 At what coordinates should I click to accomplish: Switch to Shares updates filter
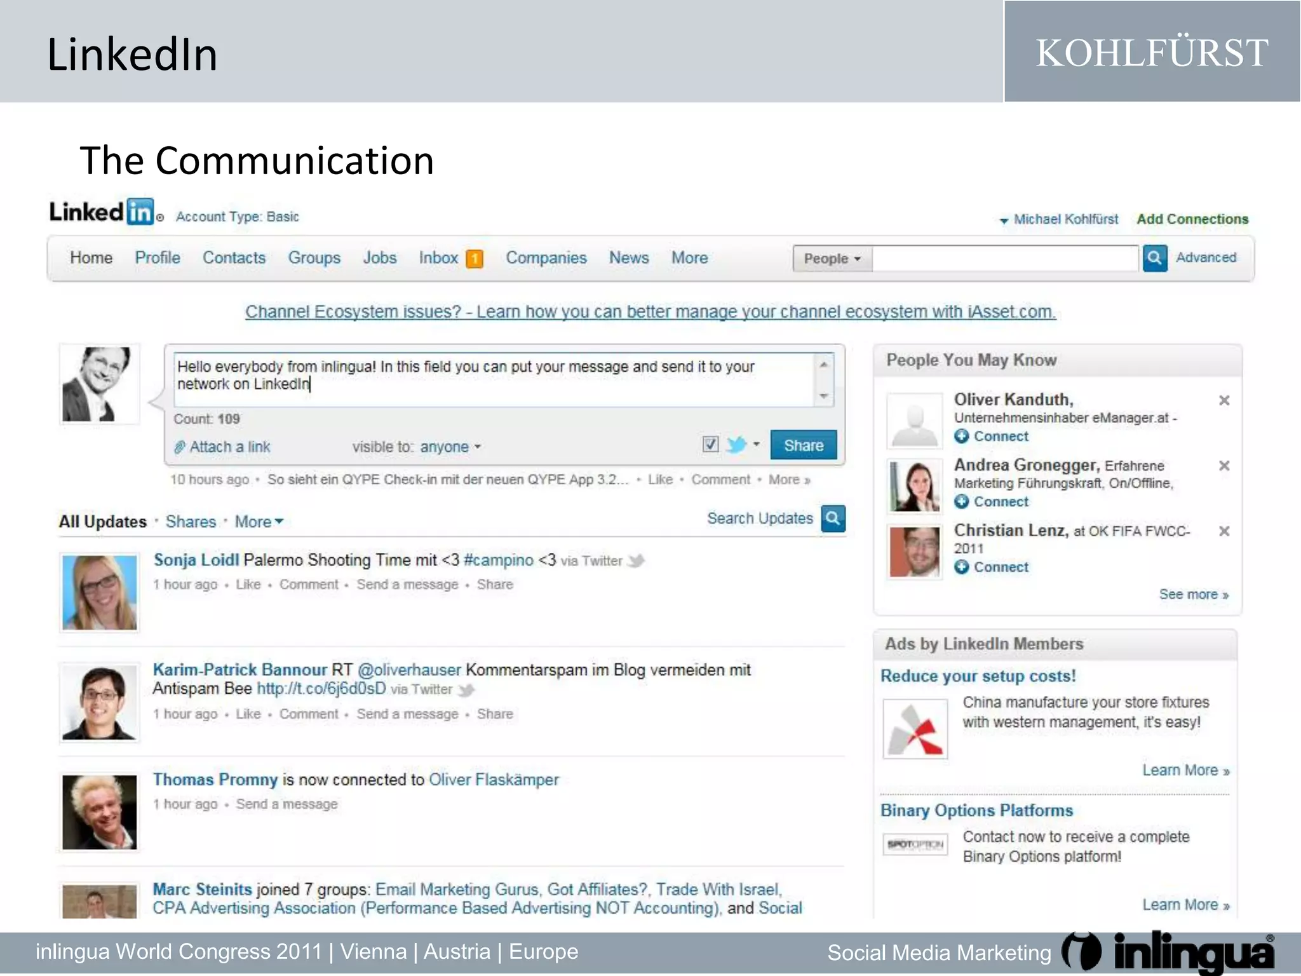pos(191,522)
